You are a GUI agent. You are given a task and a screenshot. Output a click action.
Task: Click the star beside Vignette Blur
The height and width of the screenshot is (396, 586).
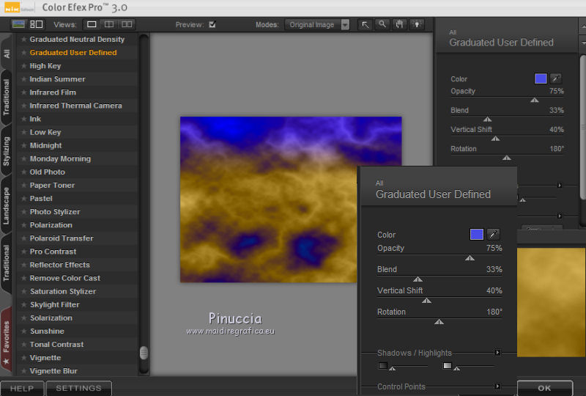[23, 371]
